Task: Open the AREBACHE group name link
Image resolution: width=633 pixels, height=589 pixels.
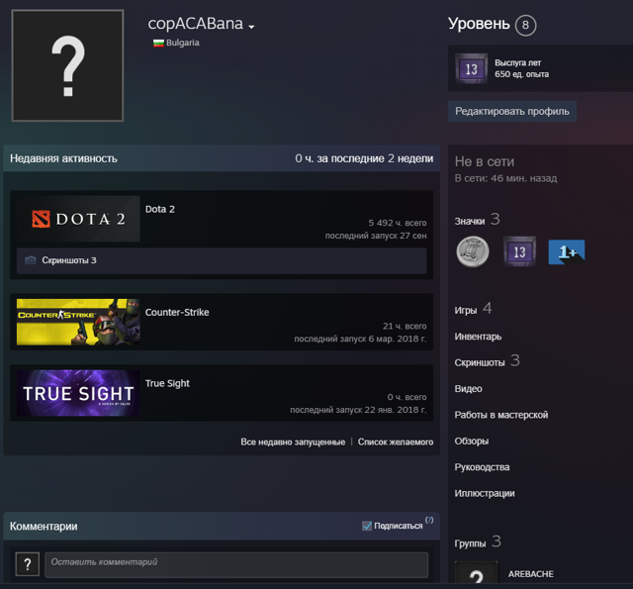Action: coord(531,574)
